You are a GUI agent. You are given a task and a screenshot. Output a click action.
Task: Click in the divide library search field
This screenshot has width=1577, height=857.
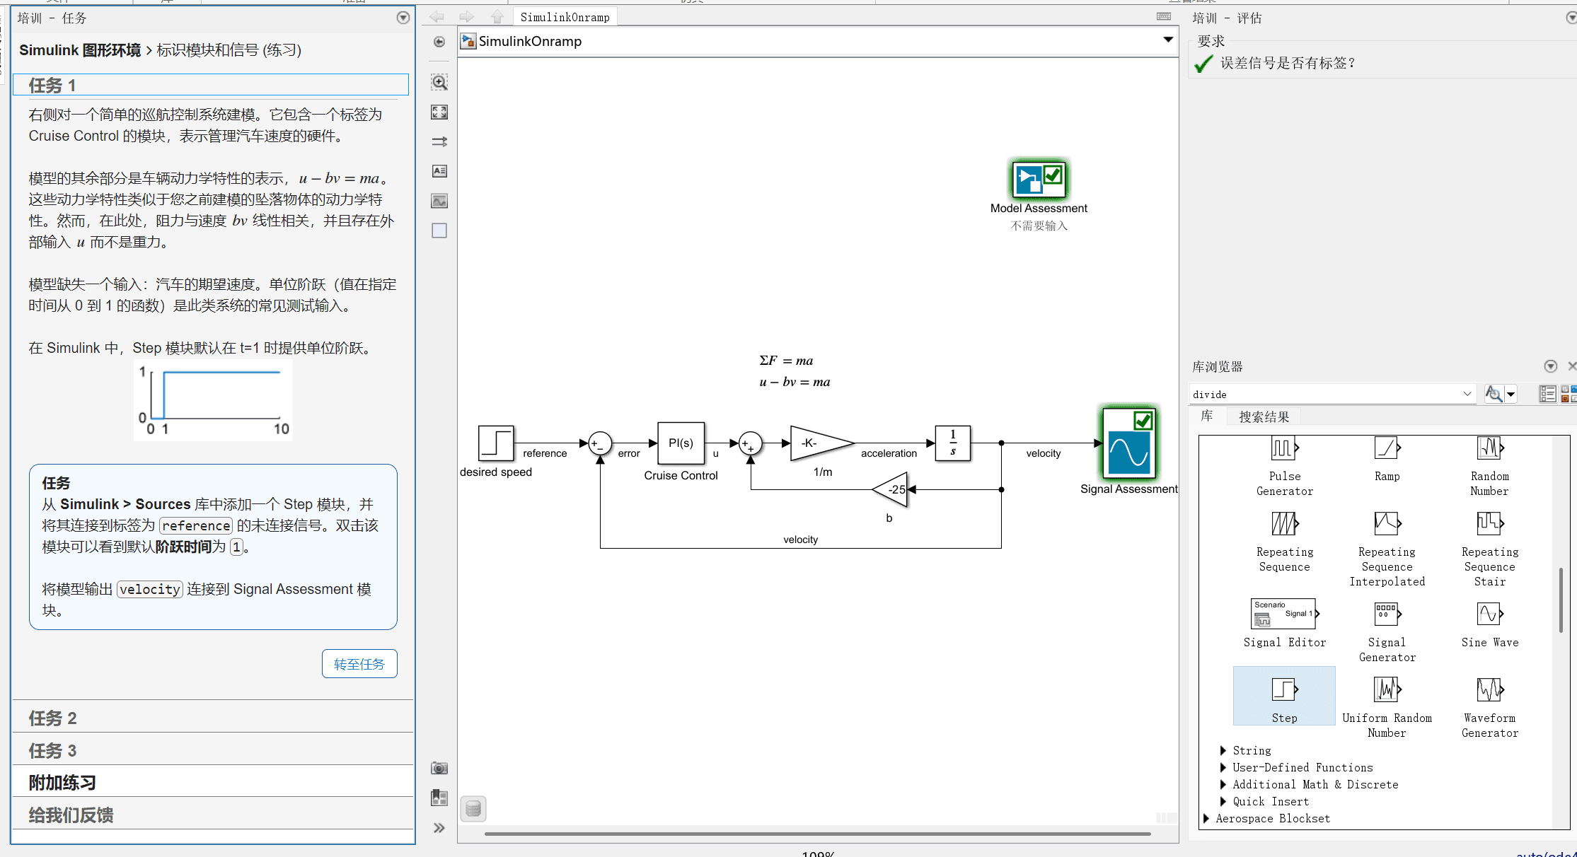click(x=1324, y=394)
